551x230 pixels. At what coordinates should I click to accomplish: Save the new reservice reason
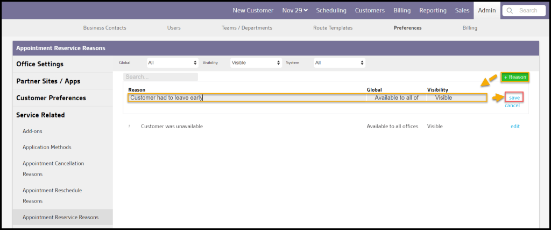[514, 97]
